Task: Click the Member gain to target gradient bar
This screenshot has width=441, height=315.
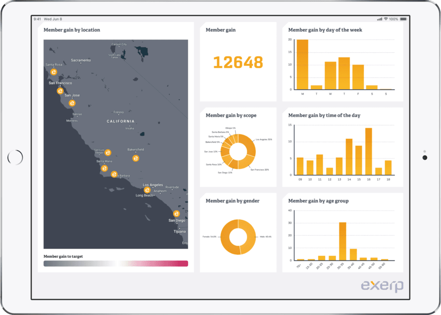Action: point(115,263)
